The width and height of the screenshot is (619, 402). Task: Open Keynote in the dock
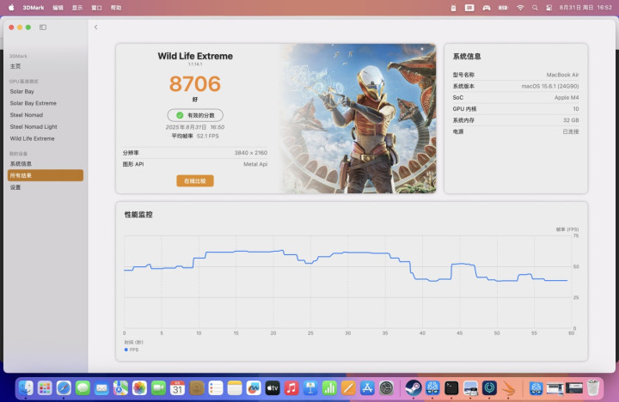310,388
